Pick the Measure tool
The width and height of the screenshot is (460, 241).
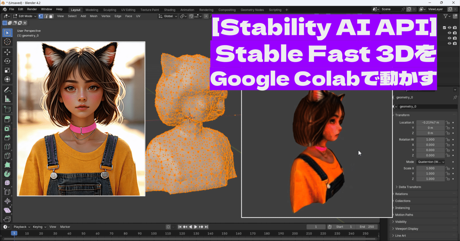[7, 99]
